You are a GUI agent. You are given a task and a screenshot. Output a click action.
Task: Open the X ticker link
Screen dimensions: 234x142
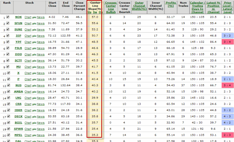[x=18, y=73]
